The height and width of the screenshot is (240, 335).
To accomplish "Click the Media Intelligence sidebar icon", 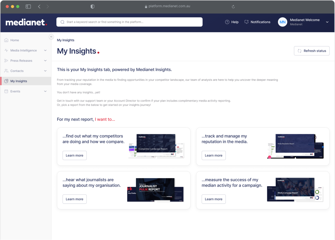I will tap(6, 50).
